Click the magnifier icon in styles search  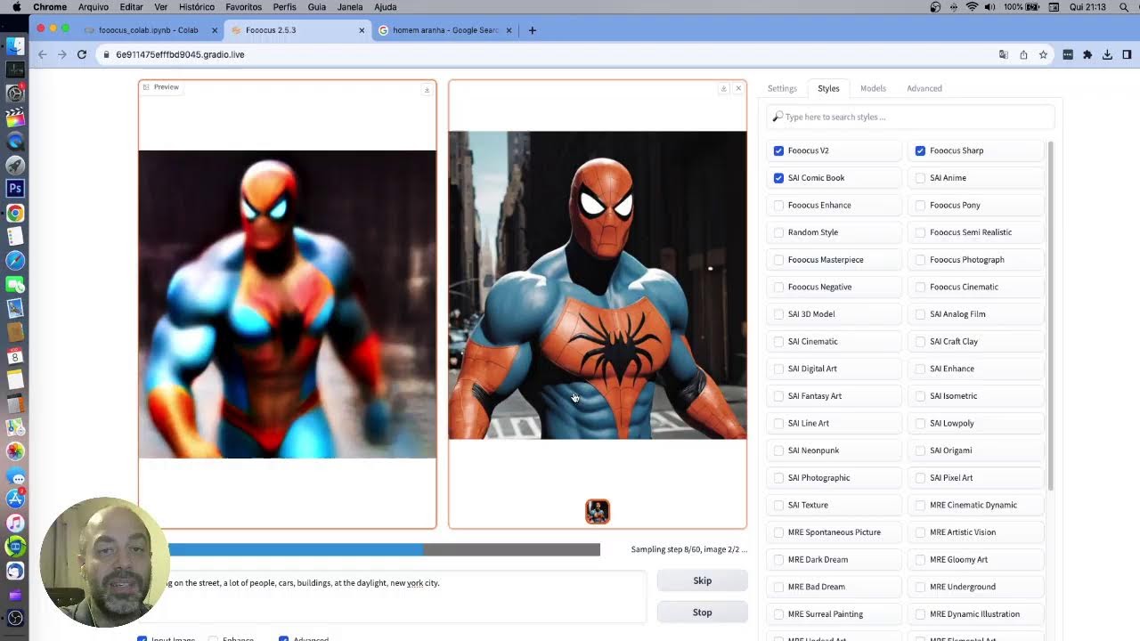[778, 117]
